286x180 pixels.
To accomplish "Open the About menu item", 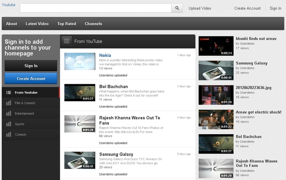I will [x=12, y=24].
